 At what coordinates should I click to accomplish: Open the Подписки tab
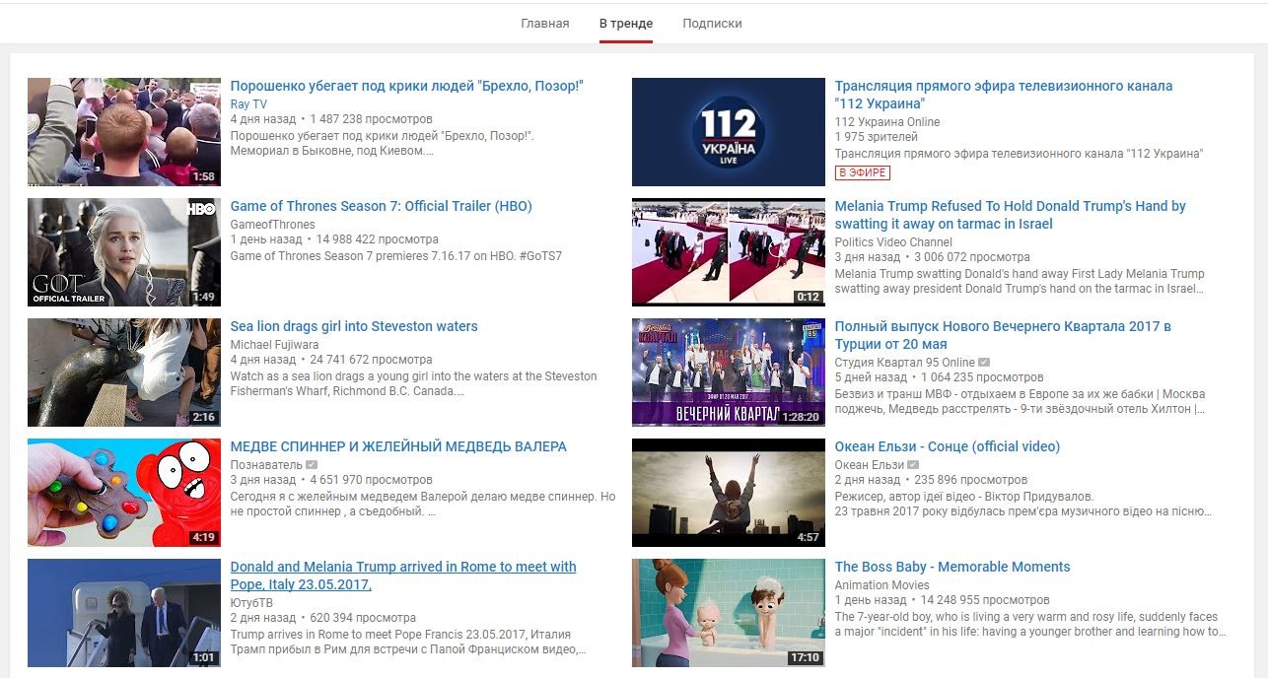click(x=712, y=24)
